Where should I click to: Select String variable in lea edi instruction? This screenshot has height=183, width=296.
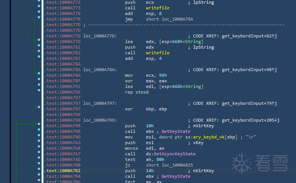click(193, 87)
